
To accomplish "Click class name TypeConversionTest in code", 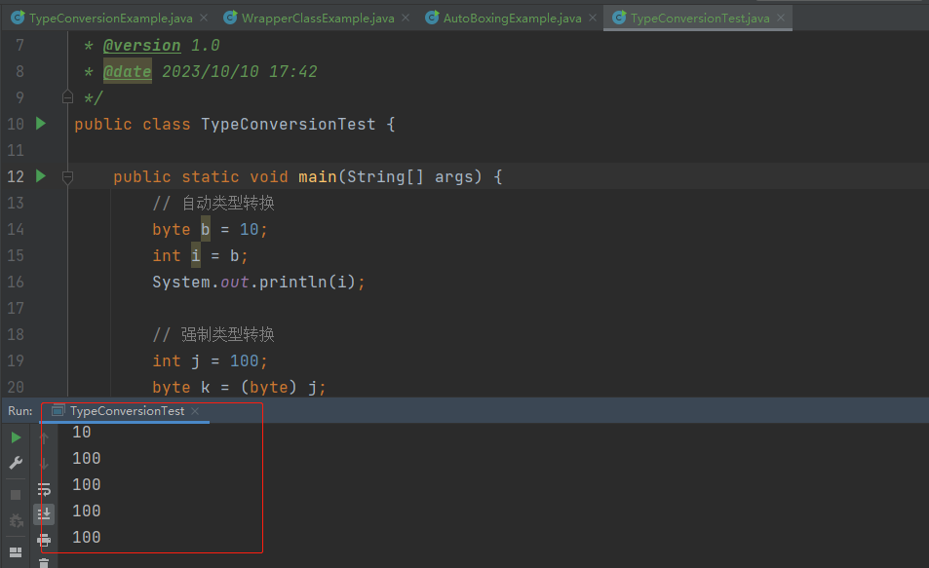I will (x=288, y=125).
